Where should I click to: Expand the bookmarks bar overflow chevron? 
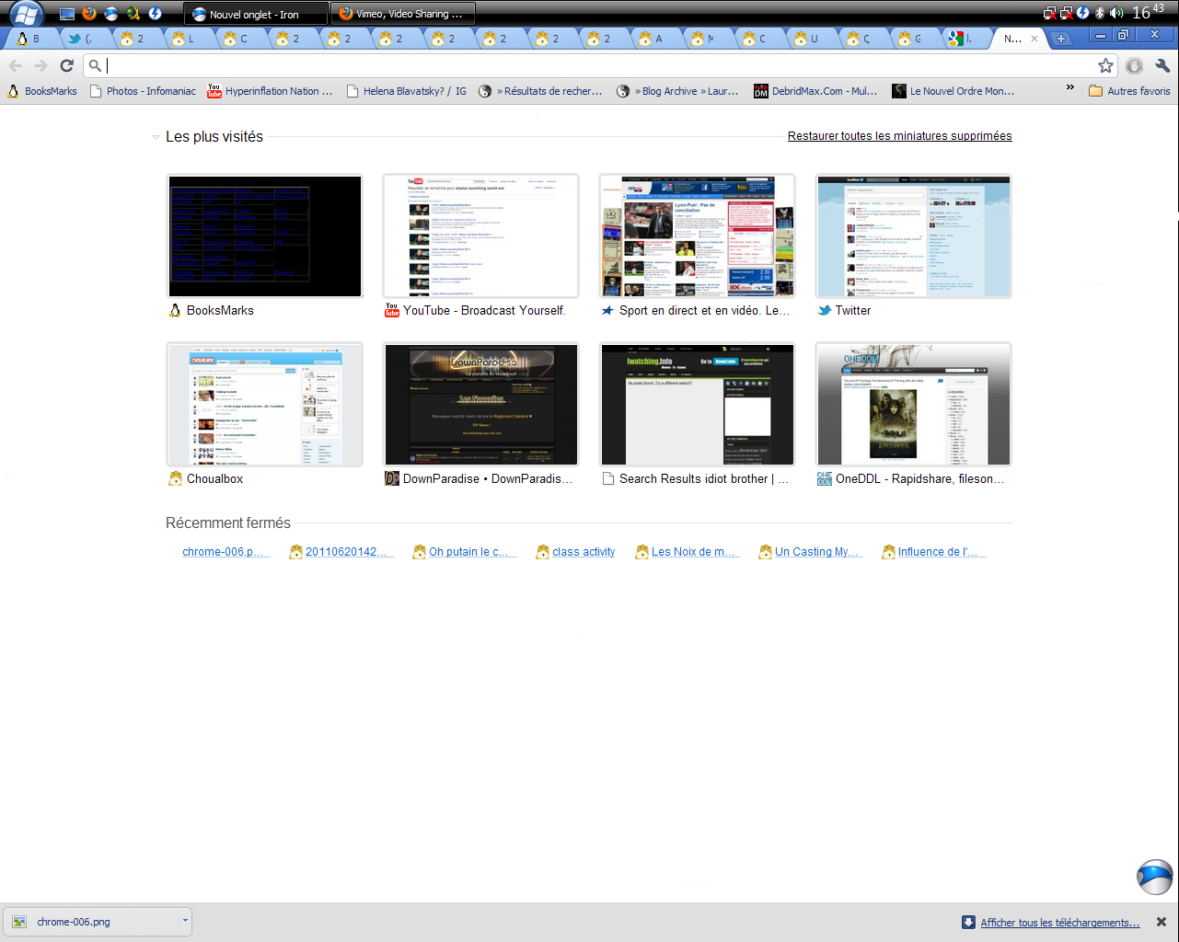click(1069, 88)
